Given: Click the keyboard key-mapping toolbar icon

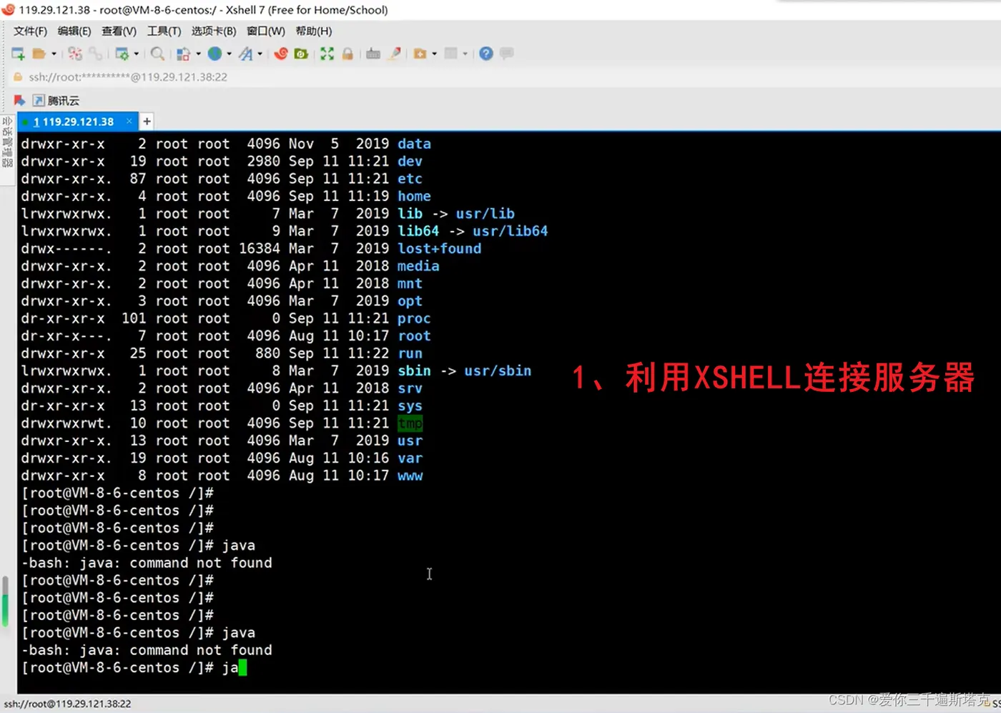Looking at the screenshot, I should click(x=373, y=54).
